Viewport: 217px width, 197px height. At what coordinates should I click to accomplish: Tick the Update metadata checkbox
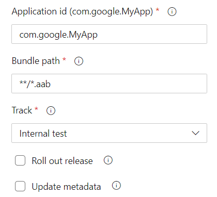pos(20,186)
